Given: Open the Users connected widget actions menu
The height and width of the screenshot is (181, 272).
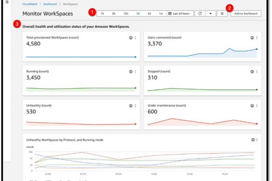Looking at the screenshot, I should [257, 38].
